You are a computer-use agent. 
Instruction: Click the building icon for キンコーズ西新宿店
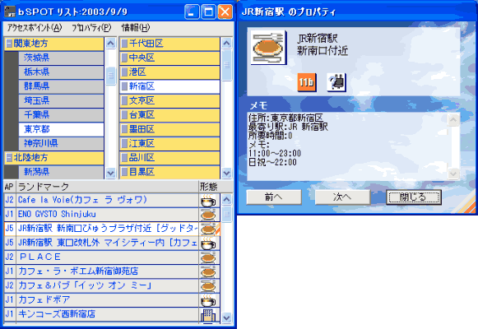(208, 314)
